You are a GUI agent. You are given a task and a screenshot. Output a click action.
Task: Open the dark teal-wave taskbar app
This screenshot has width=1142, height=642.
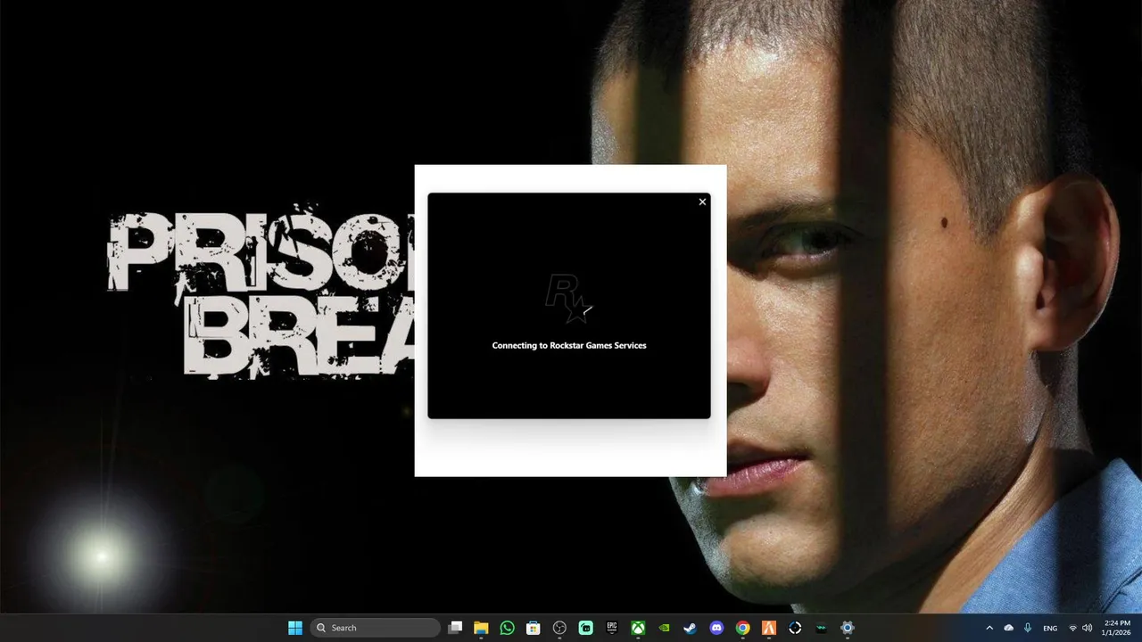click(x=822, y=628)
